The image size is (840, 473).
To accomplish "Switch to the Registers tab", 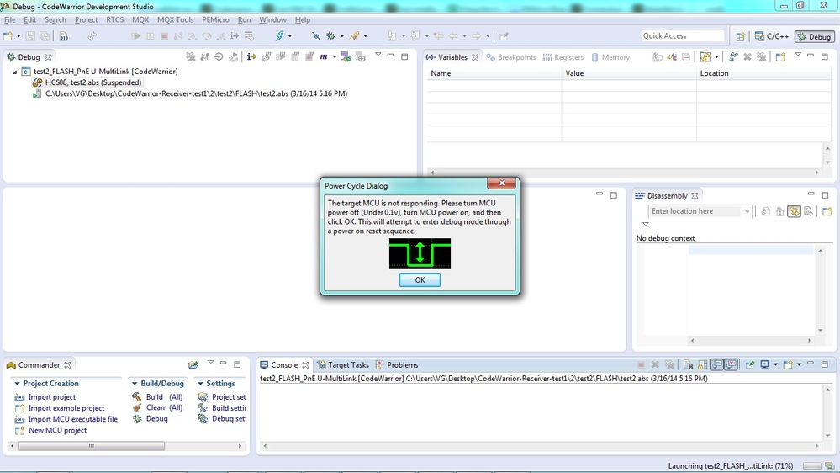I will (563, 57).
